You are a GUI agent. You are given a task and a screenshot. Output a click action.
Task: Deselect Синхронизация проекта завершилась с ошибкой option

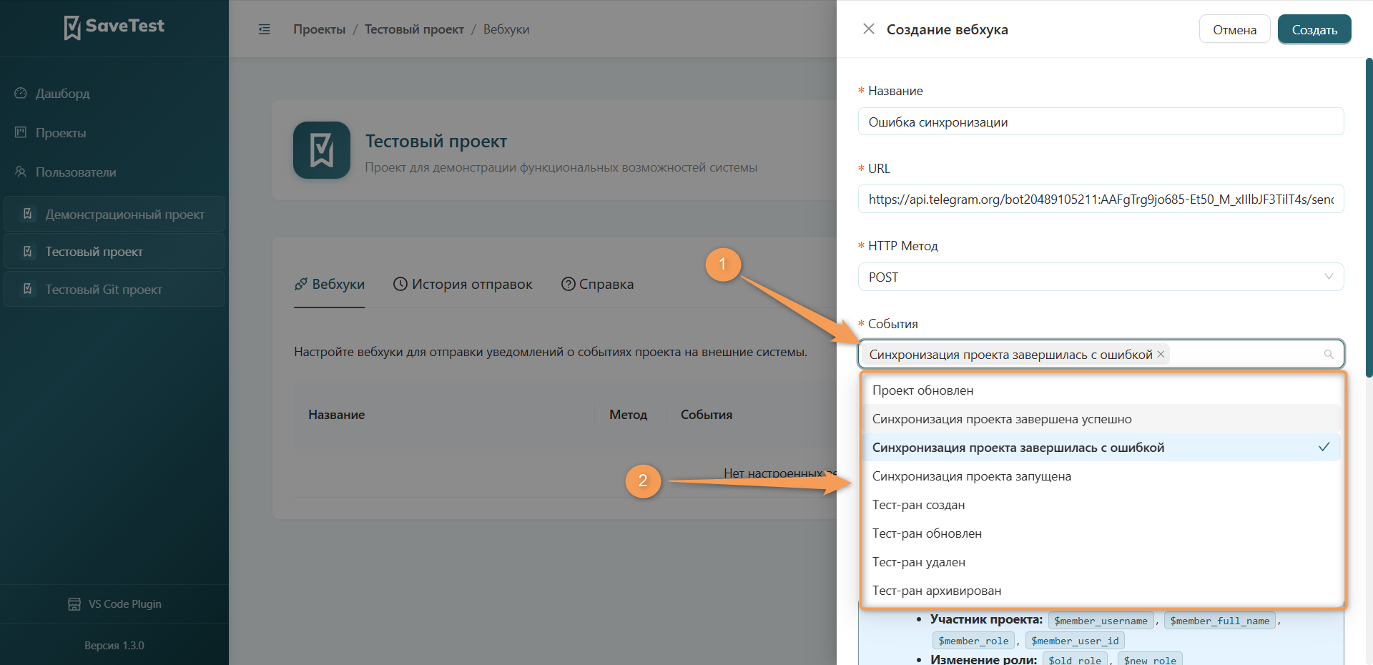pyautogui.click(x=1101, y=448)
